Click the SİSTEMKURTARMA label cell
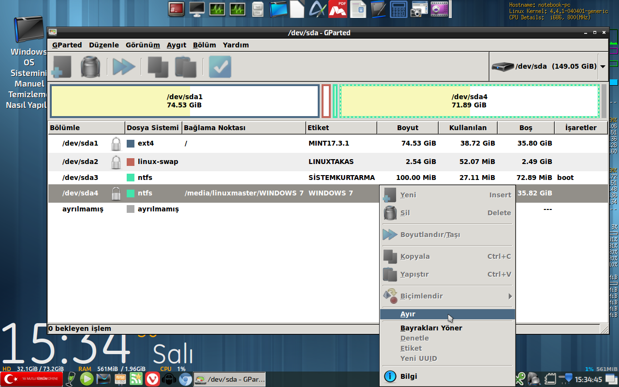 (x=342, y=178)
